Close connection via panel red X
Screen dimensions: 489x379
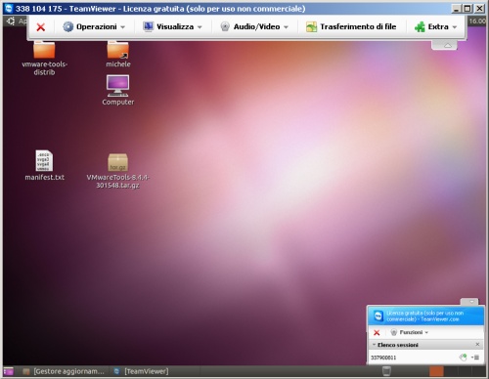(377, 332)
